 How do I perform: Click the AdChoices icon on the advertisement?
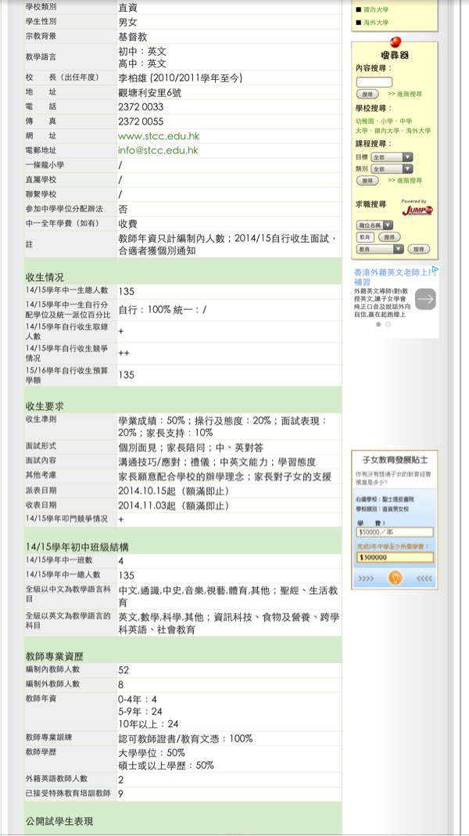pos(435,270)
